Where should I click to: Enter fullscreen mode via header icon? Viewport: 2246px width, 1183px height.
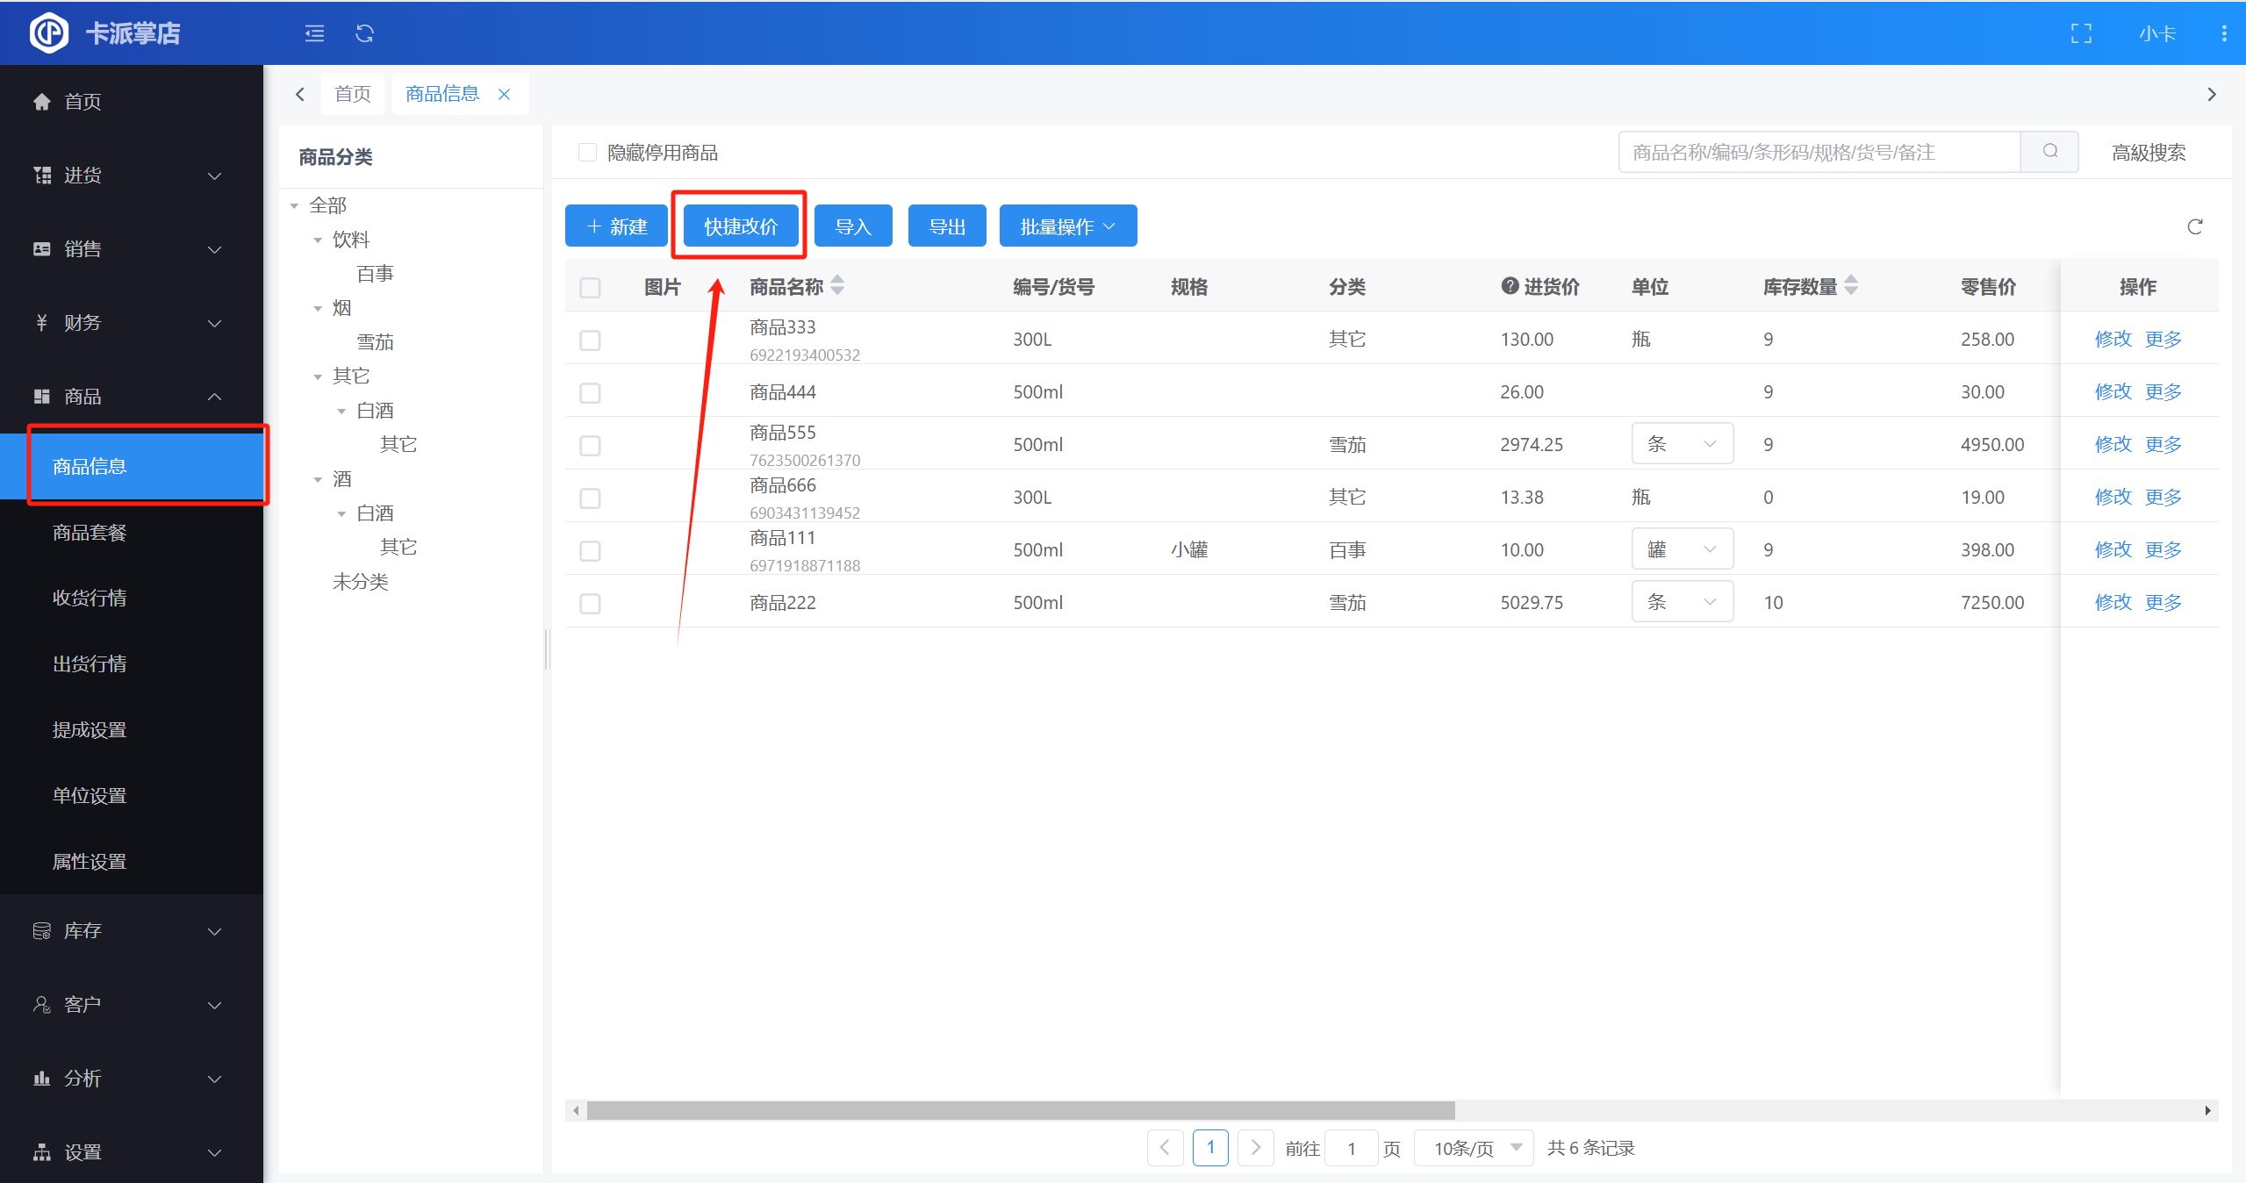(2080, 33)
